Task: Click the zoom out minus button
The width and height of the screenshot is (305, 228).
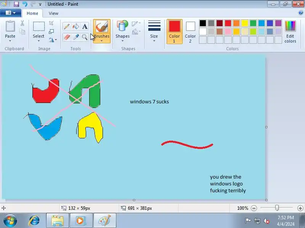Action: [x=254, y=208]
